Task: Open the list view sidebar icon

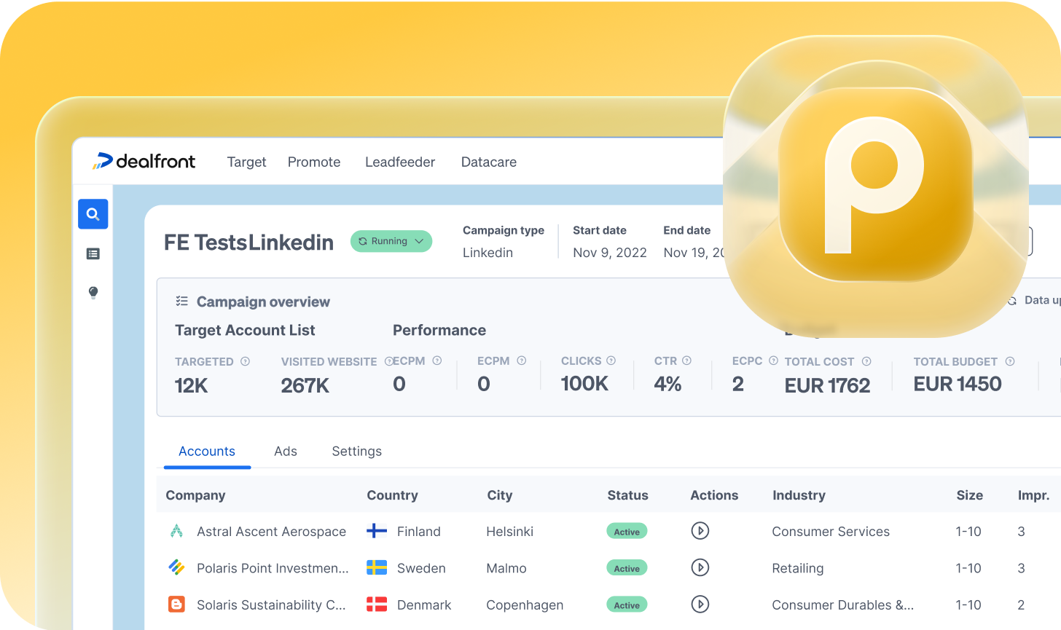Action: 93,253
